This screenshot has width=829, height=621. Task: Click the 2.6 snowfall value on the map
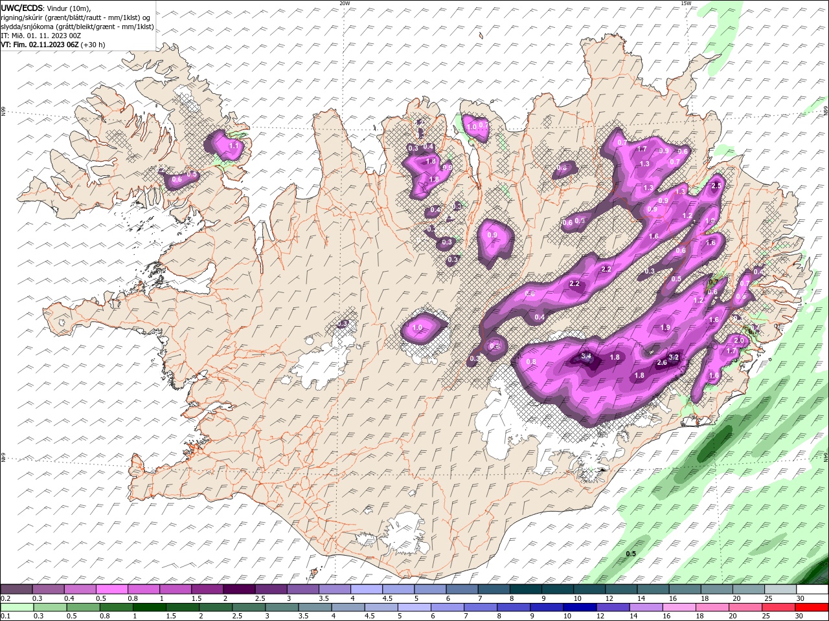662,363
